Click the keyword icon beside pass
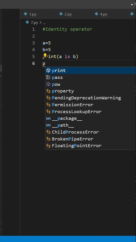This screenshot has height=242, width=136. [48, 77]
